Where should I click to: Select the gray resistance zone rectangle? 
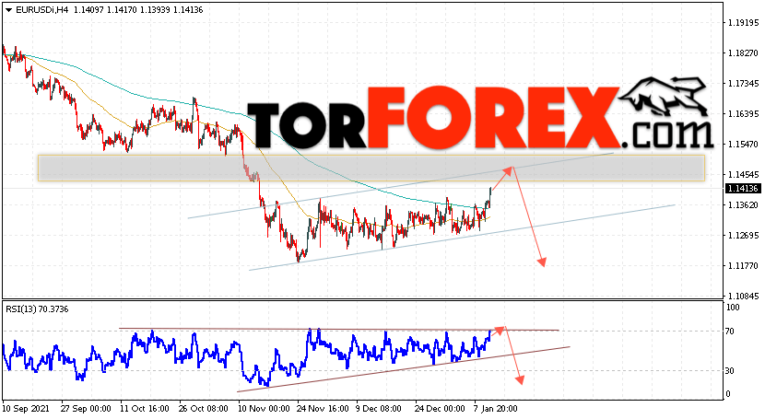tap(371, 169)
